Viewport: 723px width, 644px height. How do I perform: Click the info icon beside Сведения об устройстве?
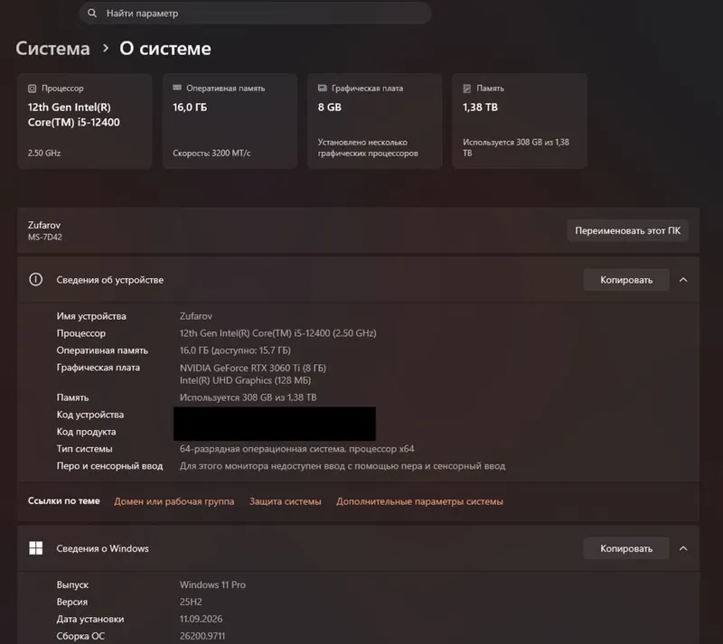point(35,279)
